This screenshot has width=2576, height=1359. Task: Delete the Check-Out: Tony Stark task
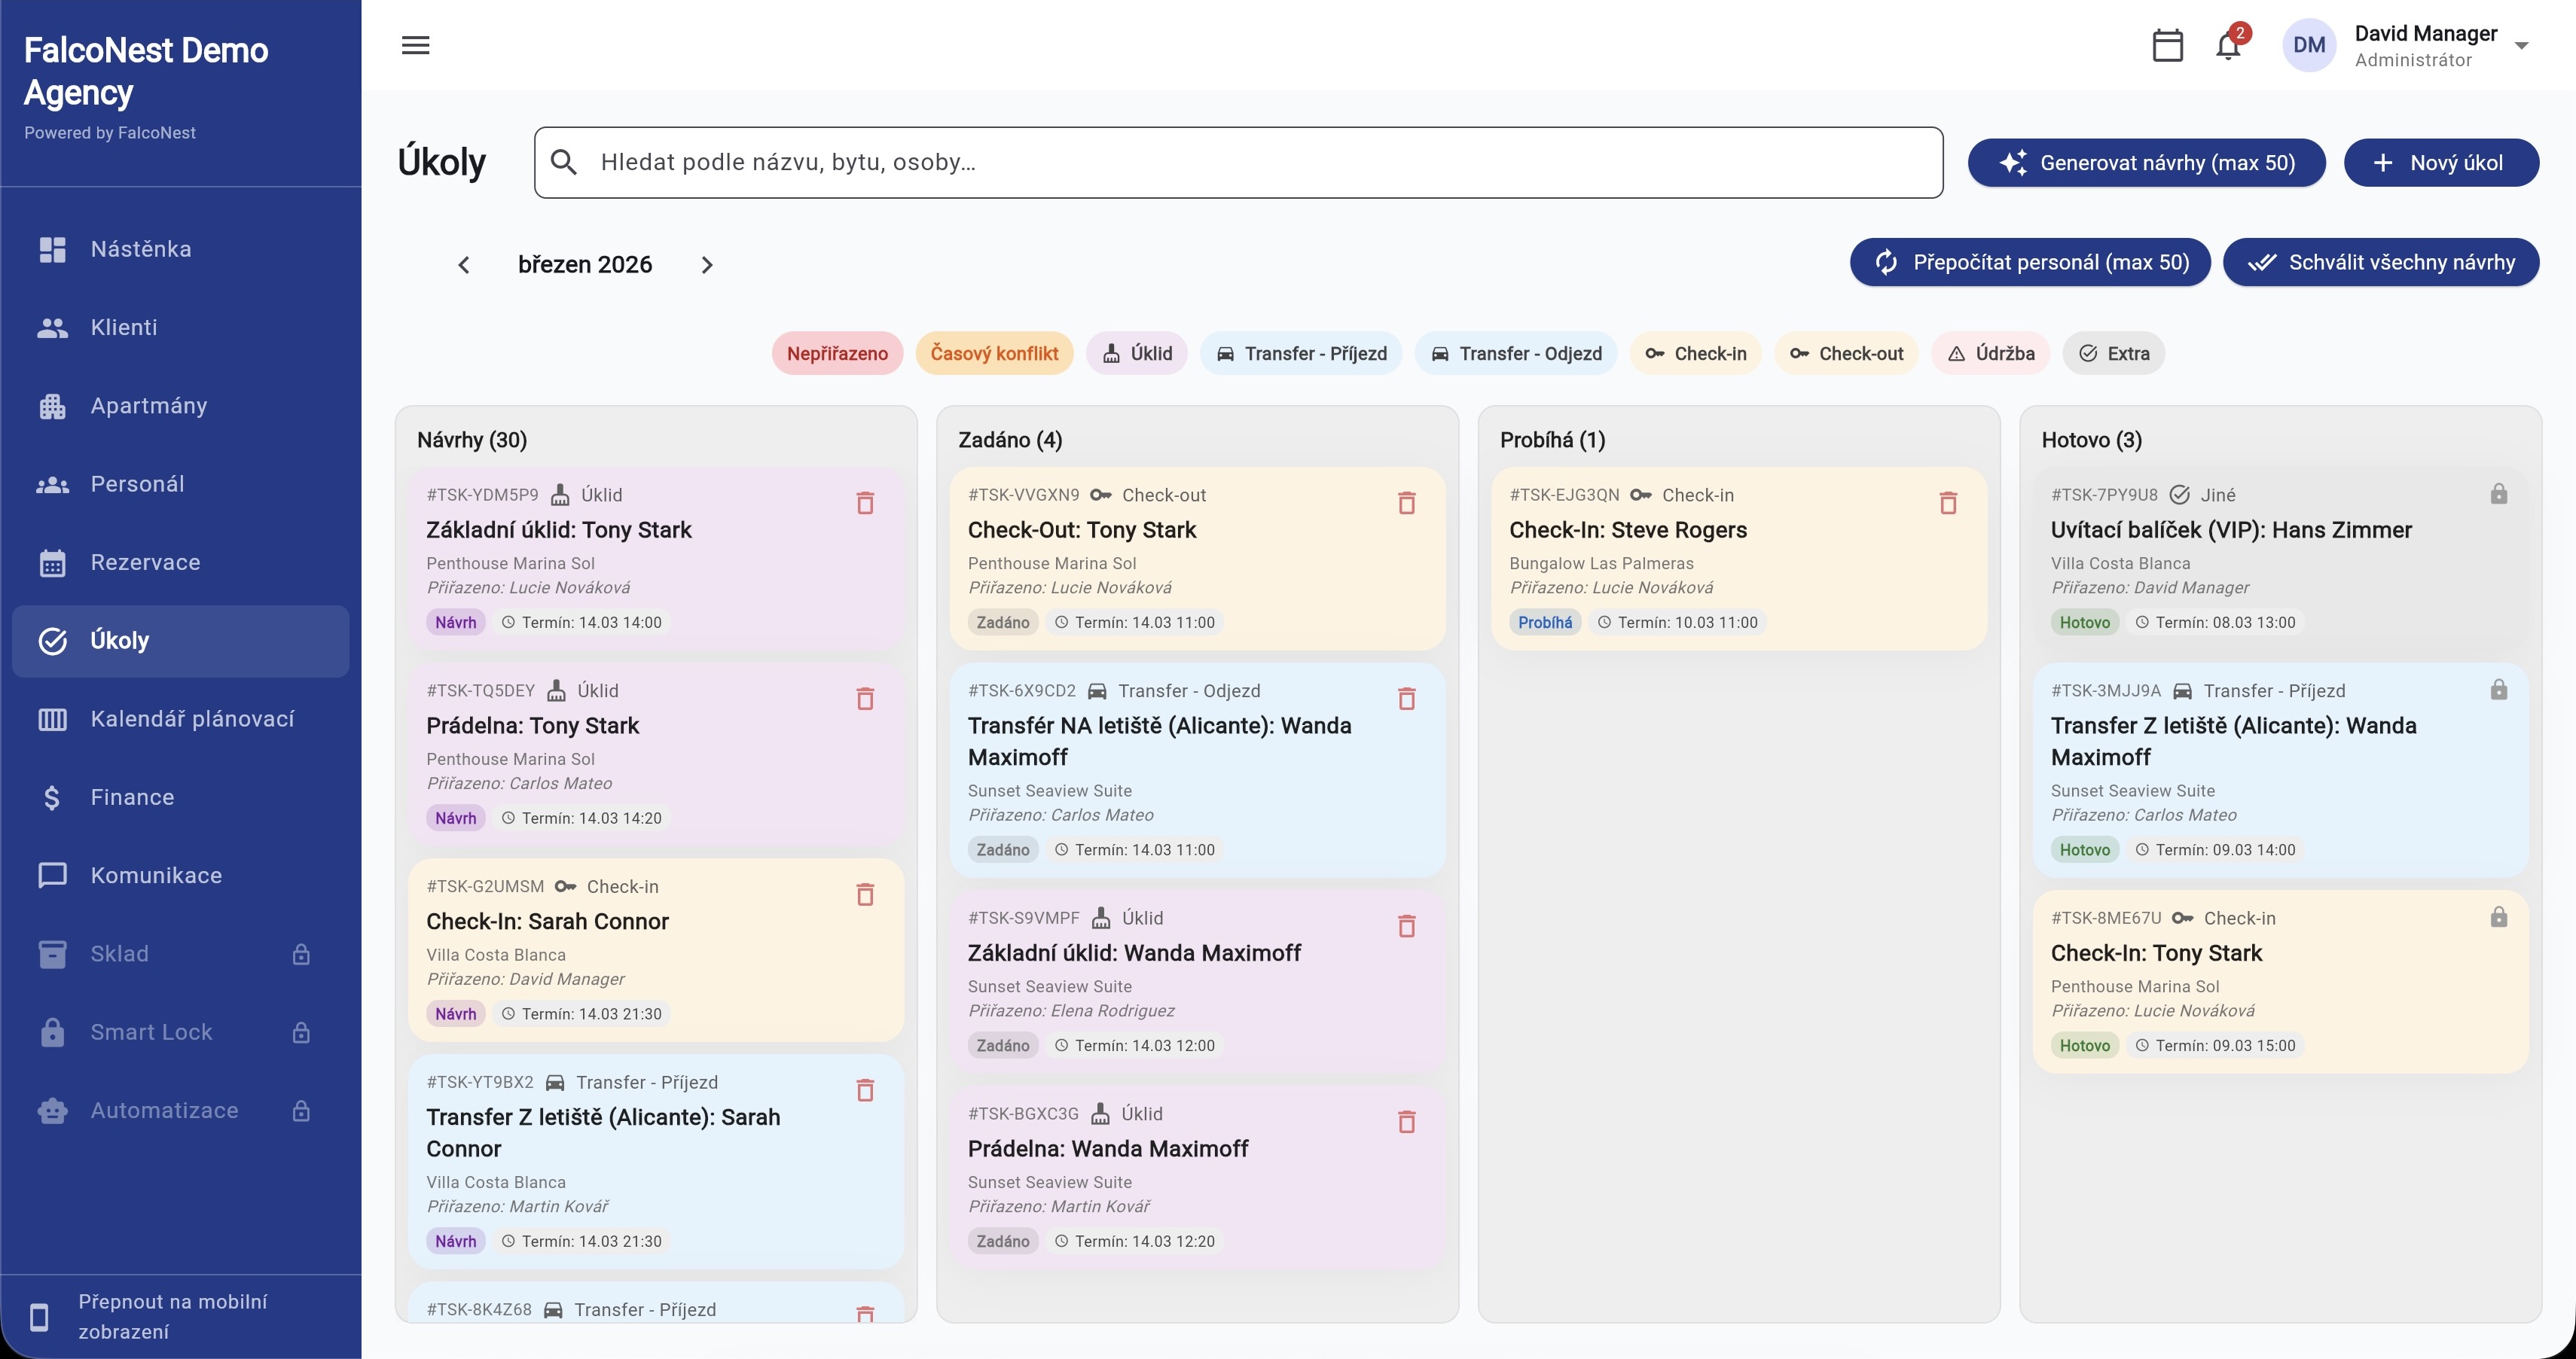coord(1406,503)
